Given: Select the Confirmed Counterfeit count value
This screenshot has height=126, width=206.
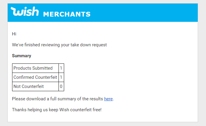Looking at the screenshot, I should (x=61, y=77).
